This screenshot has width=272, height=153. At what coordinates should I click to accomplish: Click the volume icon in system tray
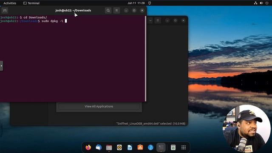(x=261, y=3)
